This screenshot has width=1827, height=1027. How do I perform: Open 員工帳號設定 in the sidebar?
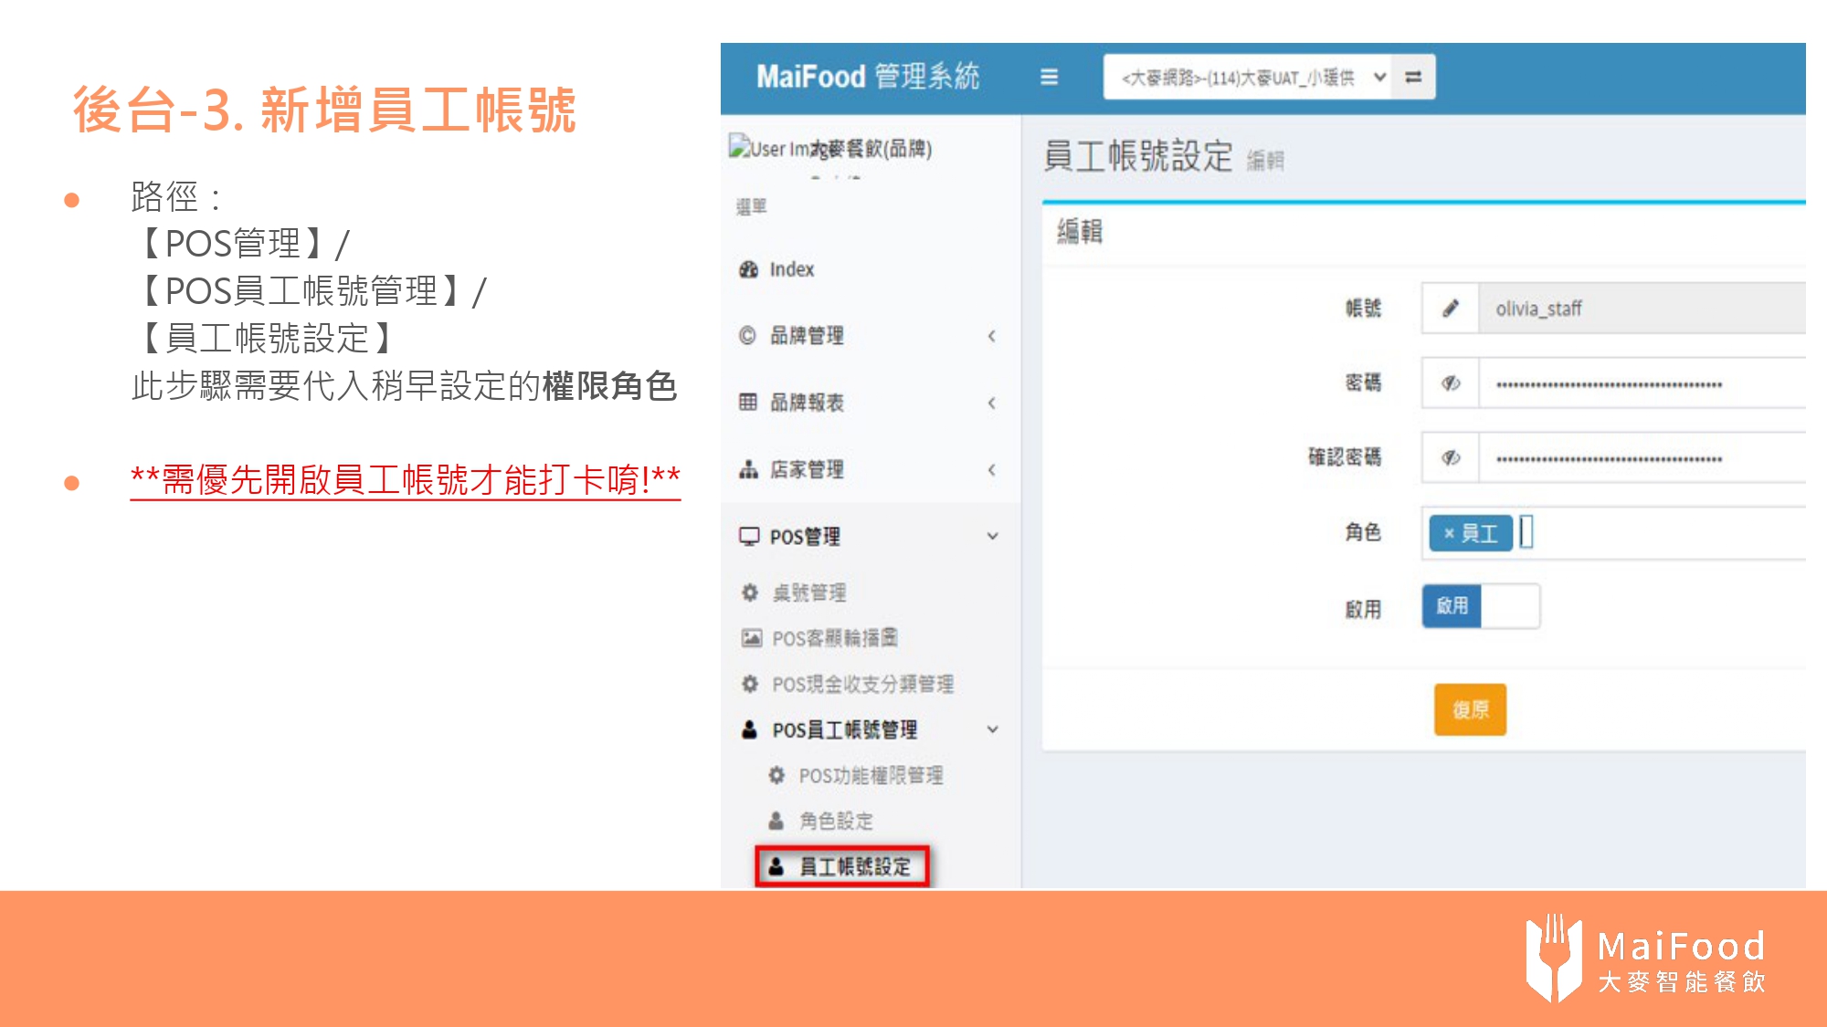854,866
